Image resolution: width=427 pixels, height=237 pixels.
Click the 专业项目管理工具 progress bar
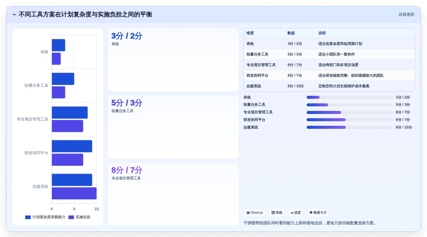click(350, 112)
